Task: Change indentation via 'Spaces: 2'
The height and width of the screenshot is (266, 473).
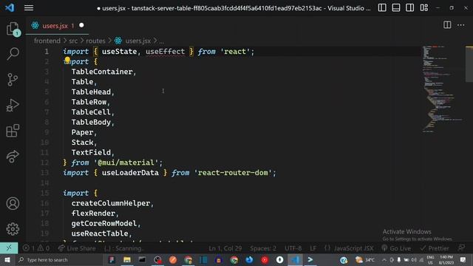Action: 263,248
